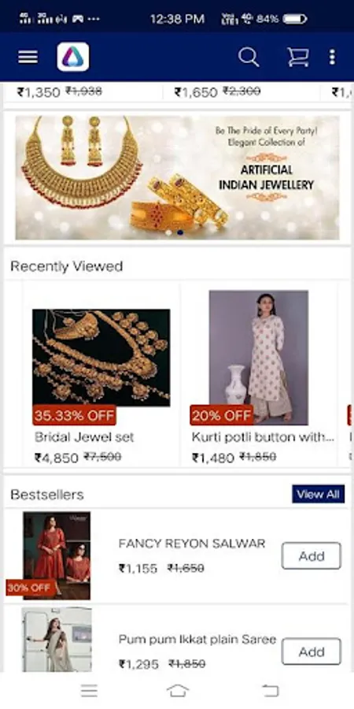
Task: Click View All for Bestsellers
Action: point(319,494)
